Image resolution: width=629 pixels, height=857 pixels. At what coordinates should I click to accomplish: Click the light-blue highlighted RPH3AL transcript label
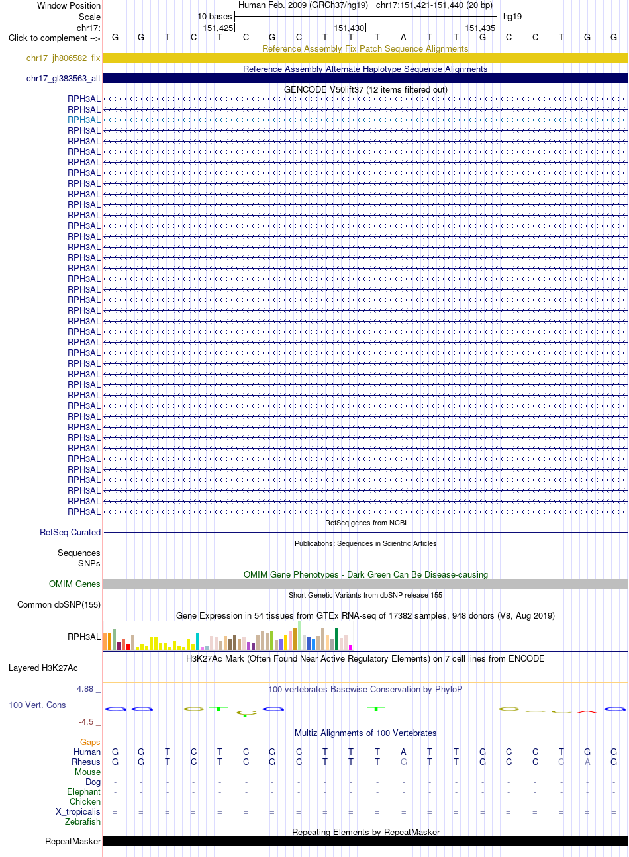84,120
